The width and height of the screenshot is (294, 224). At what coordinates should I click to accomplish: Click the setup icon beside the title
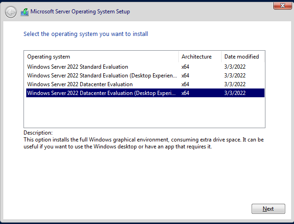point(24,12)
